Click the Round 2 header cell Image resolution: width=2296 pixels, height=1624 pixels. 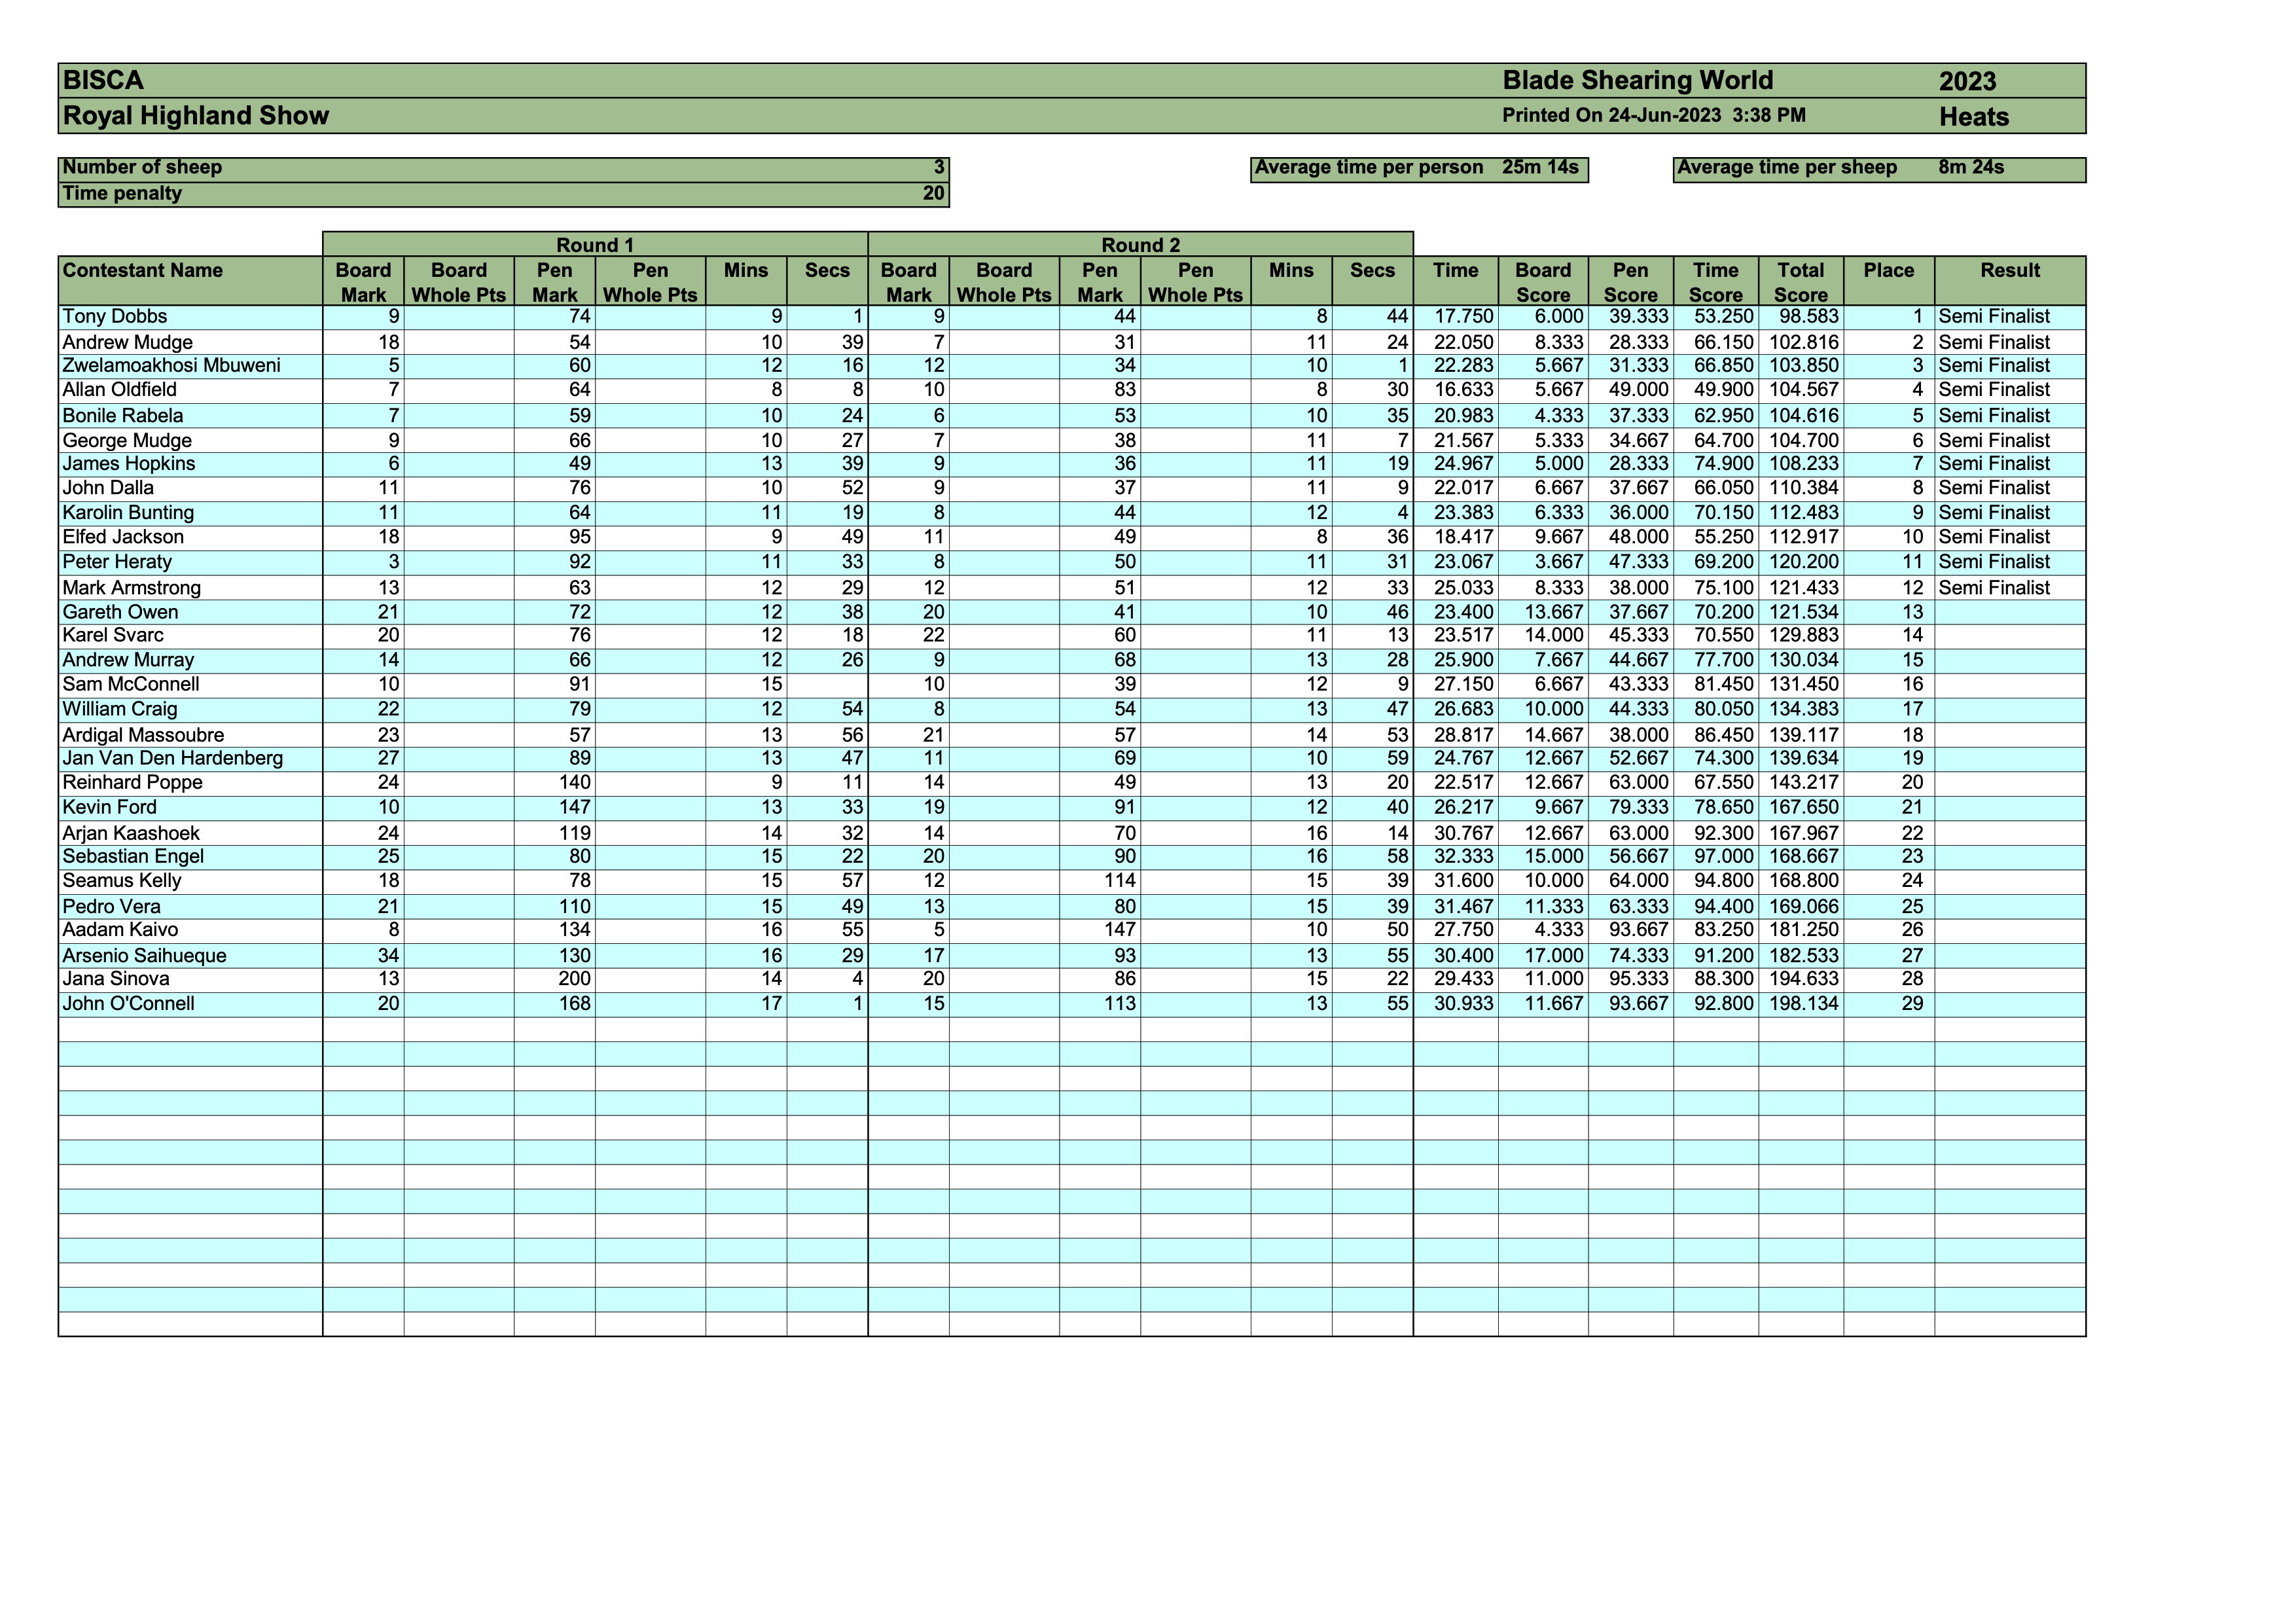point(1140,245)
